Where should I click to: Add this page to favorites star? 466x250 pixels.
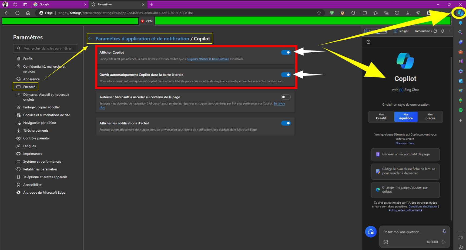tap(319, 13)
